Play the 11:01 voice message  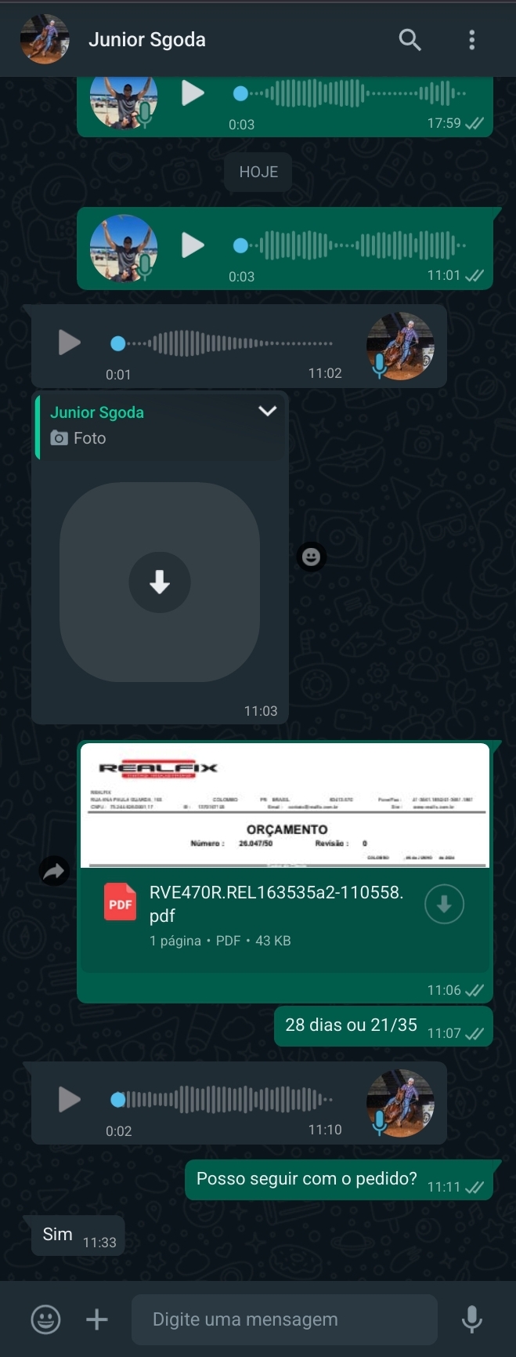[193, 245]
